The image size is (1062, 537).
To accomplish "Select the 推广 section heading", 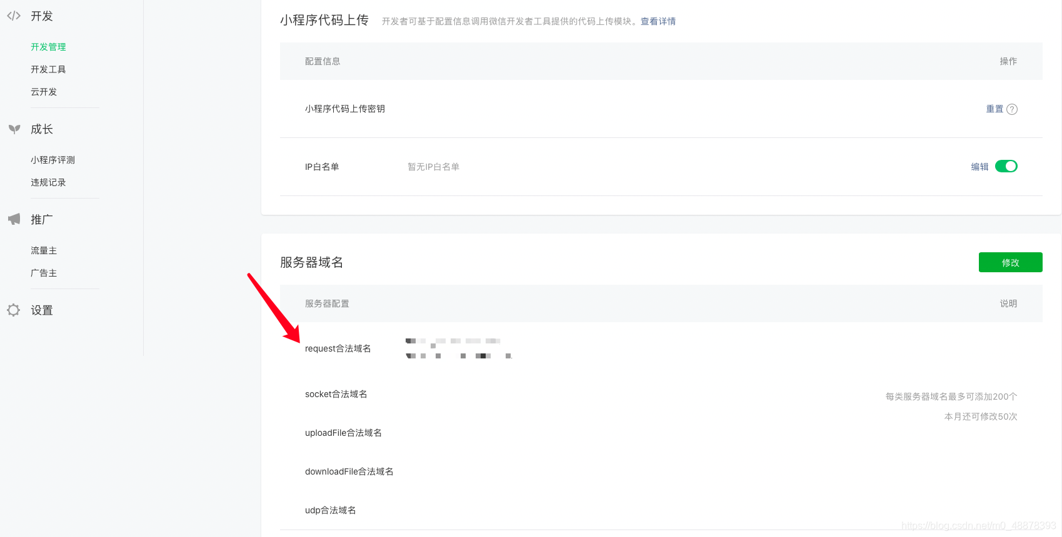I will [42, 220].
